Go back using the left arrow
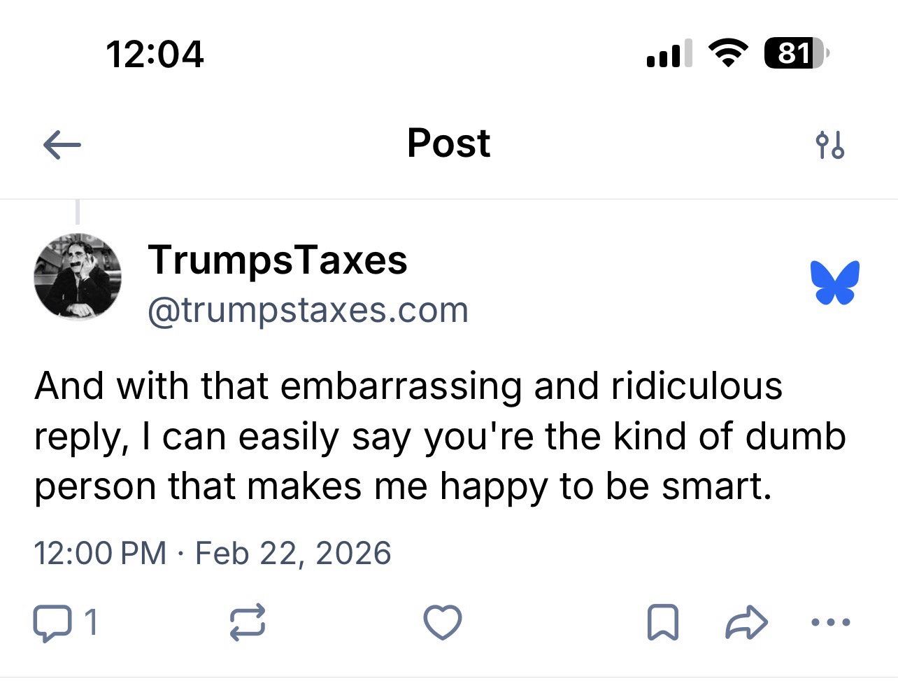 click(x=62, y=146)
